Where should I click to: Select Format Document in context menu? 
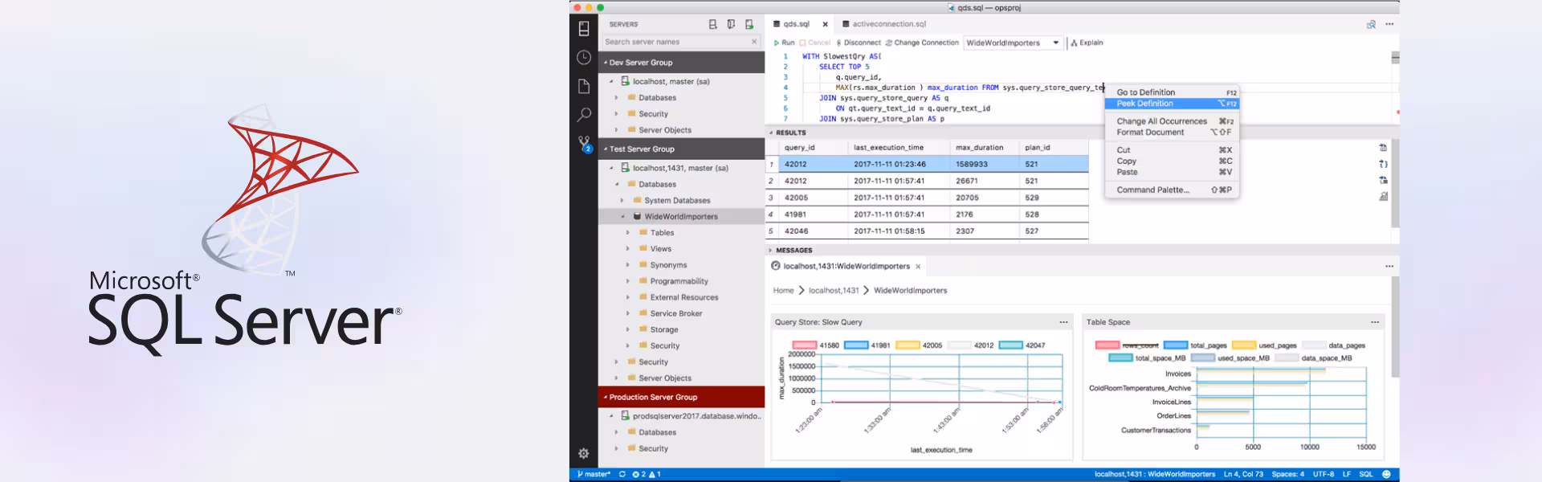pyautogui.click(x=1173, y=133)
